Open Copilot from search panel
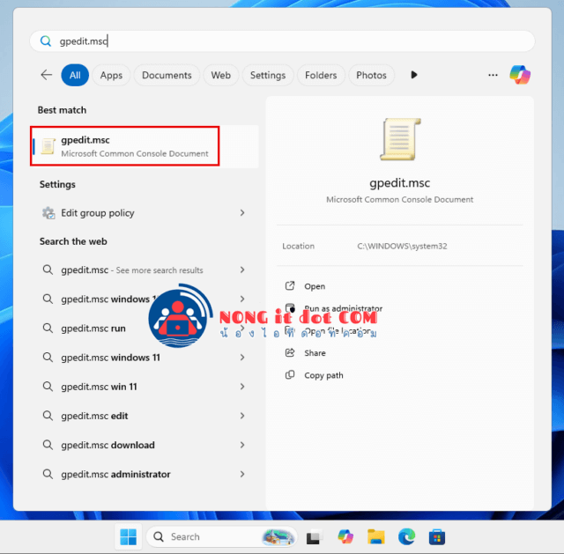This screenshot has height=554, width=564. (520, 75)
